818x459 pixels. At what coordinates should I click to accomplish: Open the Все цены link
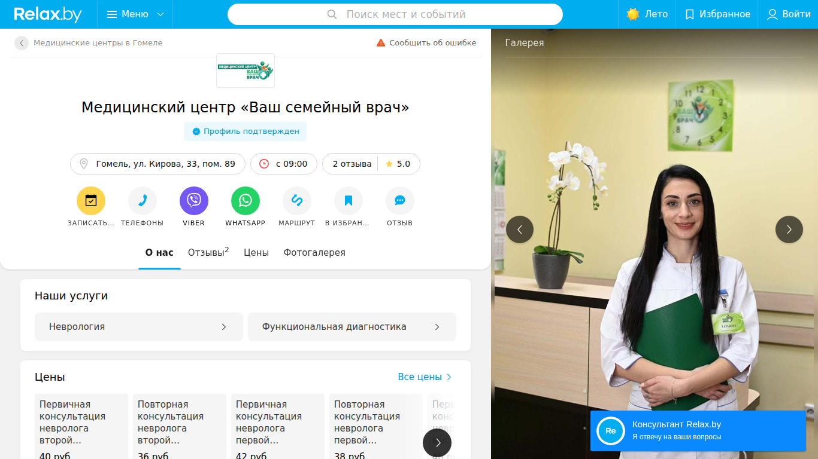point(425,377)
